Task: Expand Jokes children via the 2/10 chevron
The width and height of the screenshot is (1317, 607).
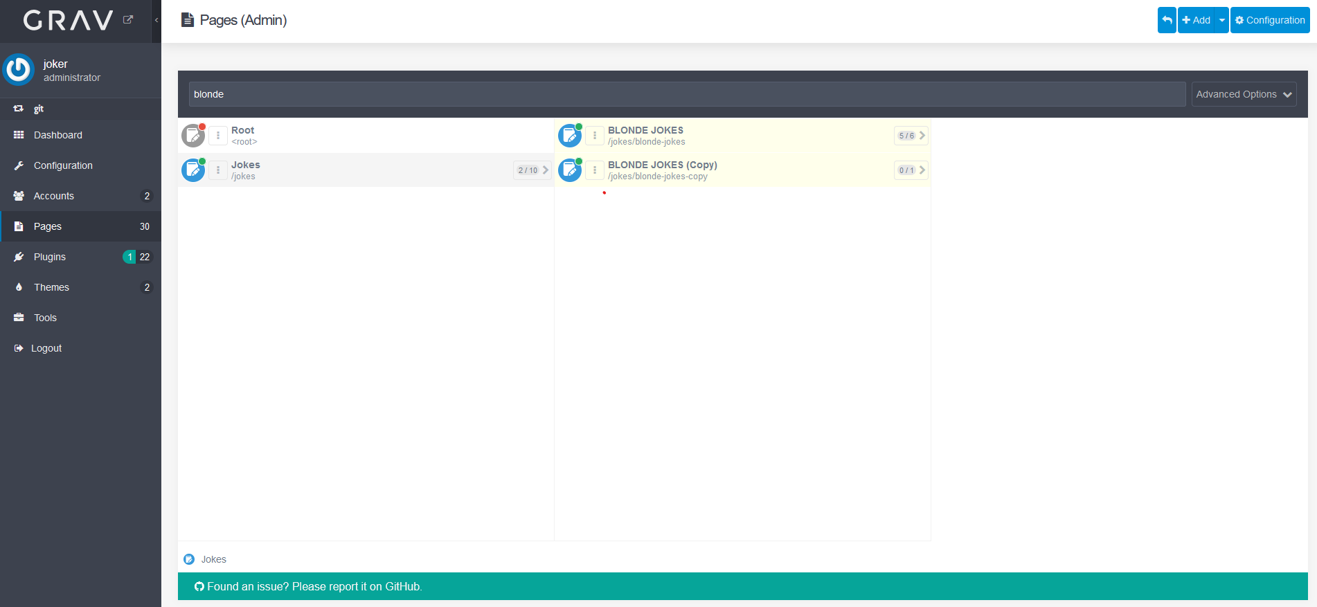Action: pyautogui.click(x=532, y=170)
